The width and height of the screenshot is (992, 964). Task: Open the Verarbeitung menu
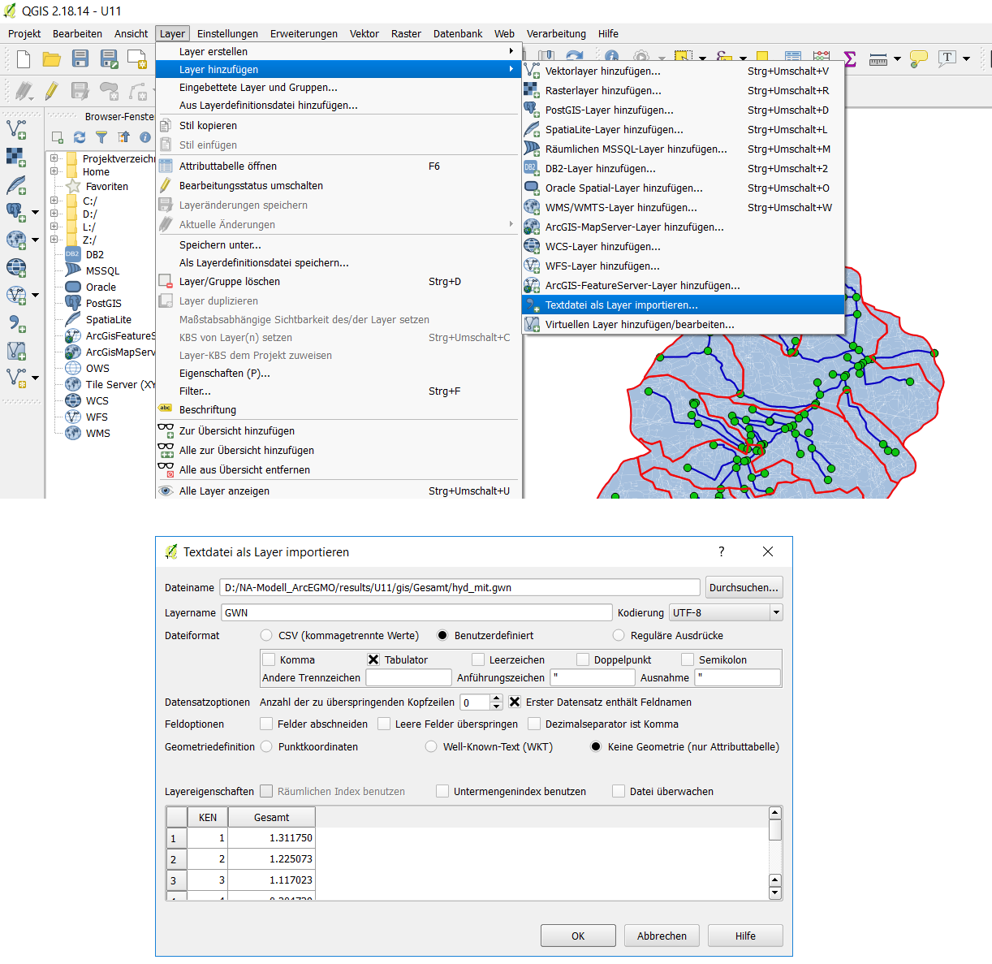click(x=555, y=33)
